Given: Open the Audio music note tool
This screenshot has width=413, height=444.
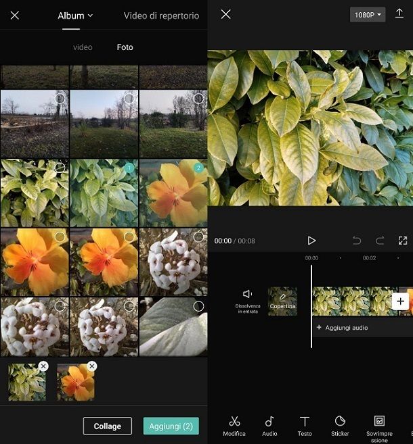Looking at the screenshot, I should (x=269, y=425).
